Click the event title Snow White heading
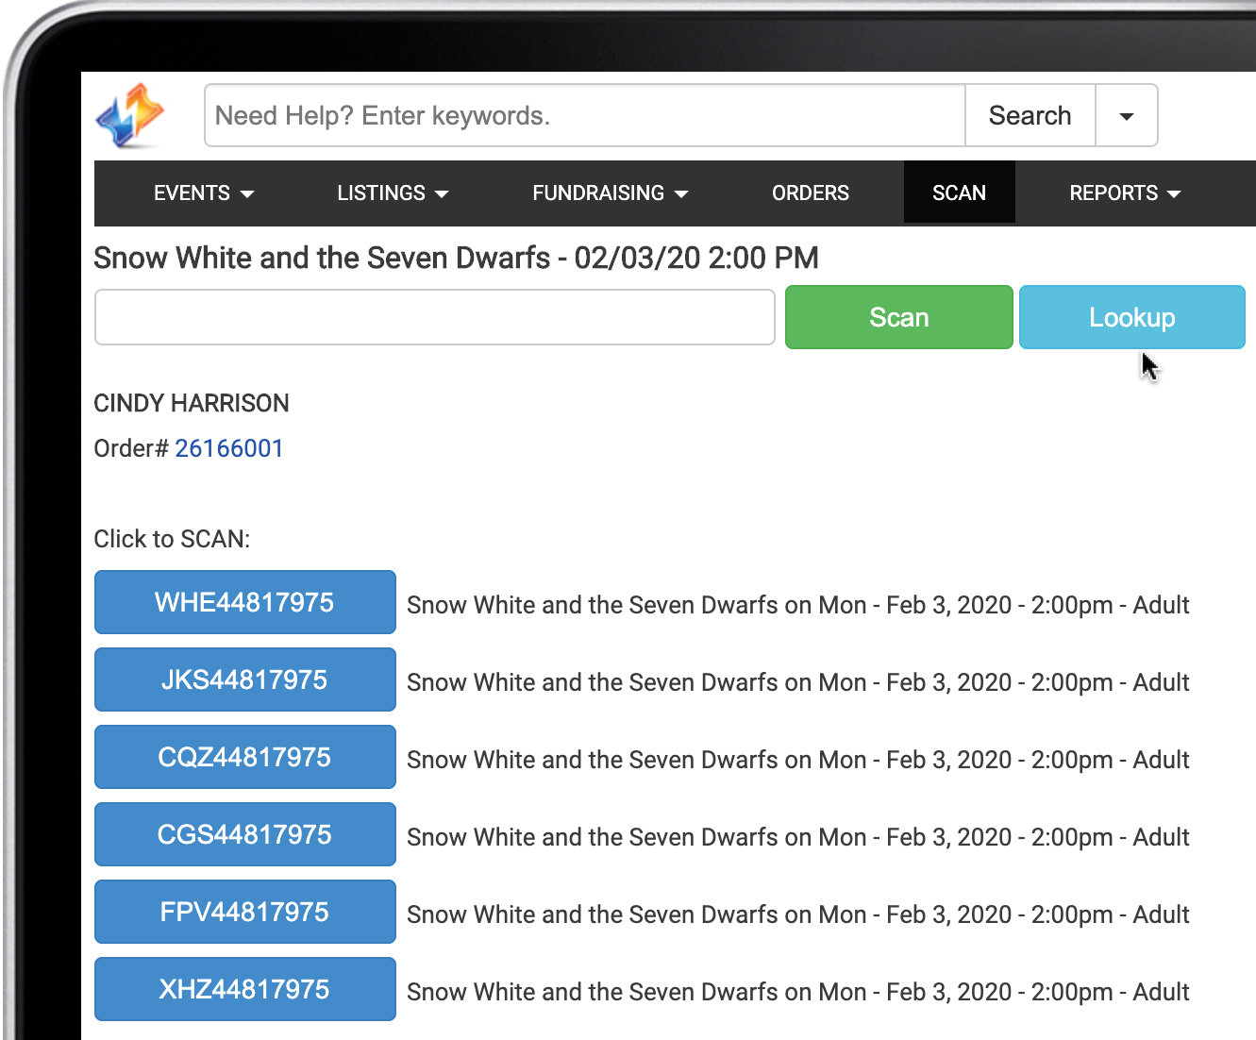The width and height of the screenshot is (1256, 1040). 456,258
